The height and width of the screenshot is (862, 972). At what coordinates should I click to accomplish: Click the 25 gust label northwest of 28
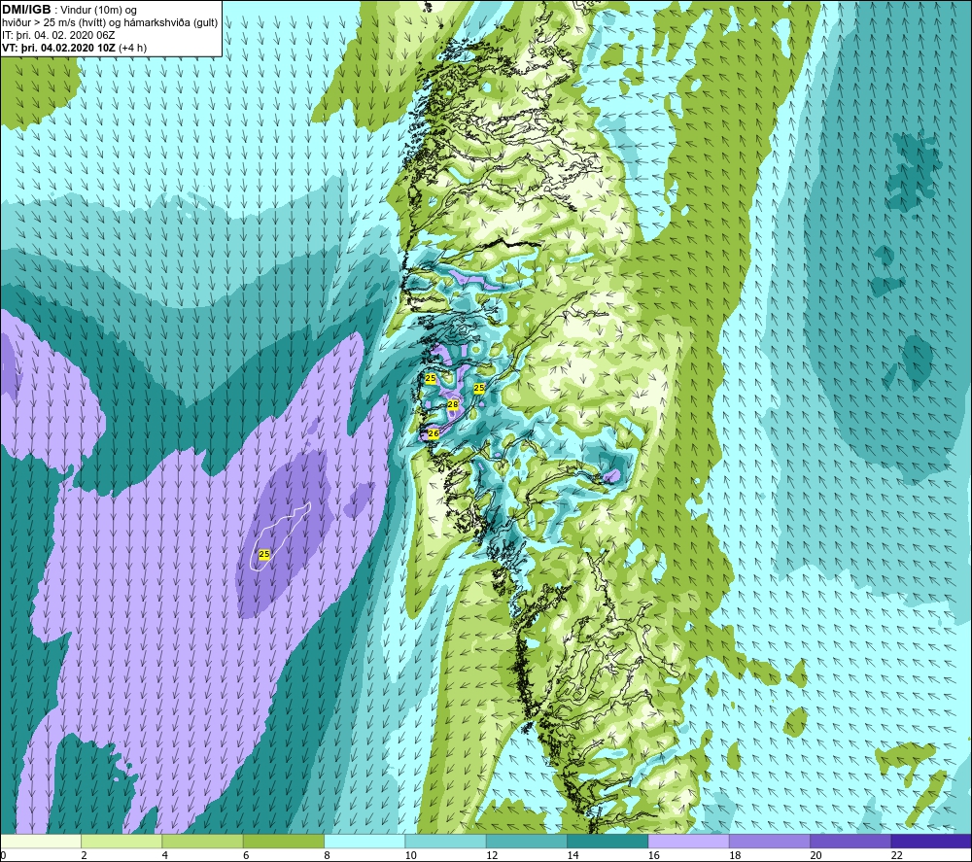431,378
